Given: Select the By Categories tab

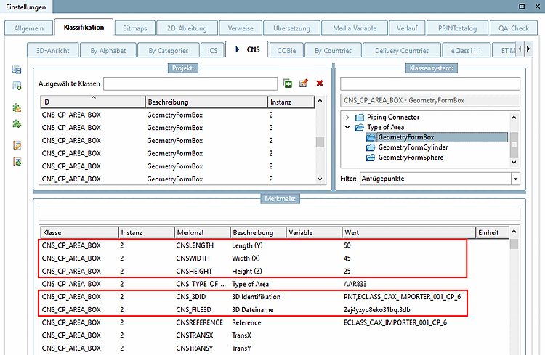Looking at the screenshot, I should click(x=168, y=51).
